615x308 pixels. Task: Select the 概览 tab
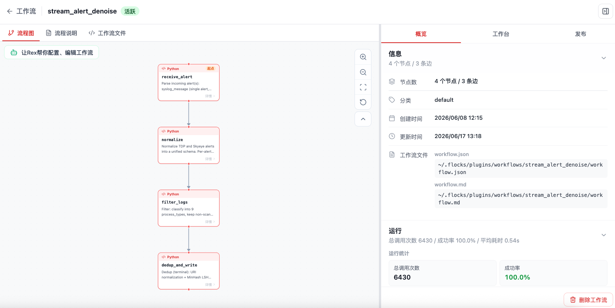point(421,34)
